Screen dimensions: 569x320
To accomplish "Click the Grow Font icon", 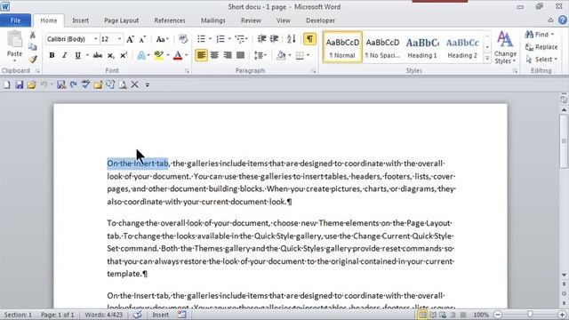I will pyautogui.click(x=131, y=39).
